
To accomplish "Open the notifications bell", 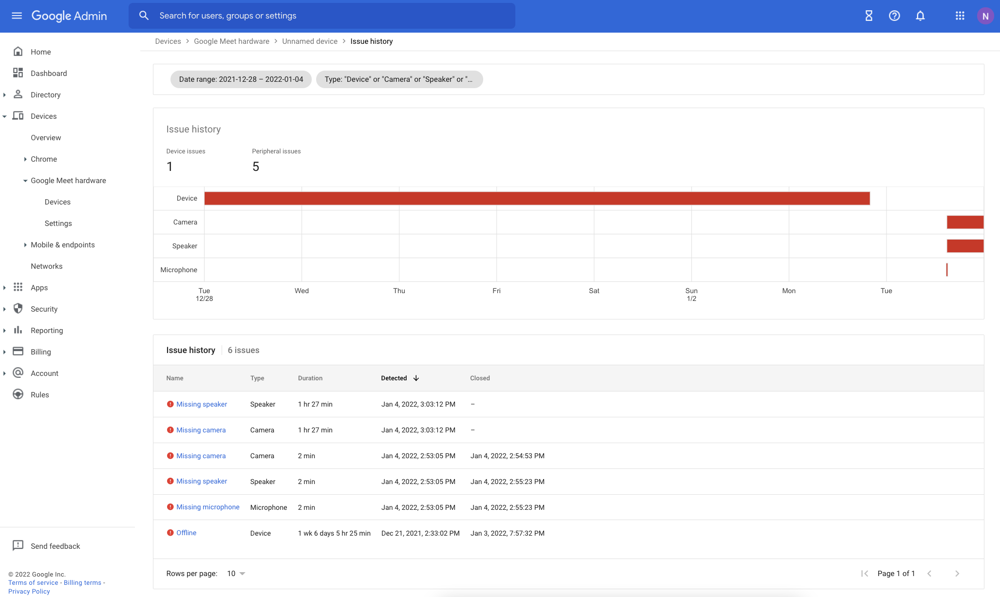I will click(920, 16).
